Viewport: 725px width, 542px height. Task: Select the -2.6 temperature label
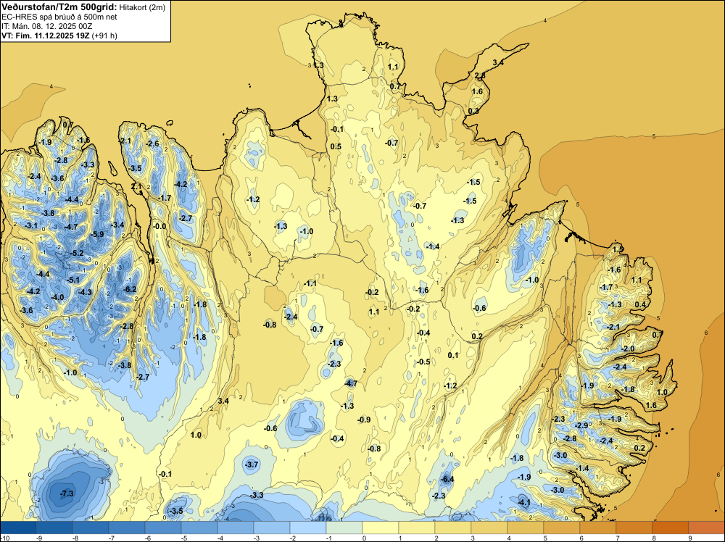[152, 143]
